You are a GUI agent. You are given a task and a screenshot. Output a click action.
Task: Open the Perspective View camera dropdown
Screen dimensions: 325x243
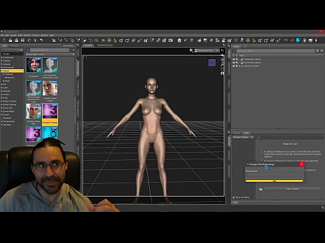point(207,50)
